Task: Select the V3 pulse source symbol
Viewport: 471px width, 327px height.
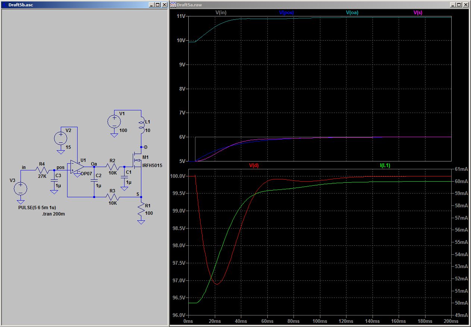Action: [21, 188]
